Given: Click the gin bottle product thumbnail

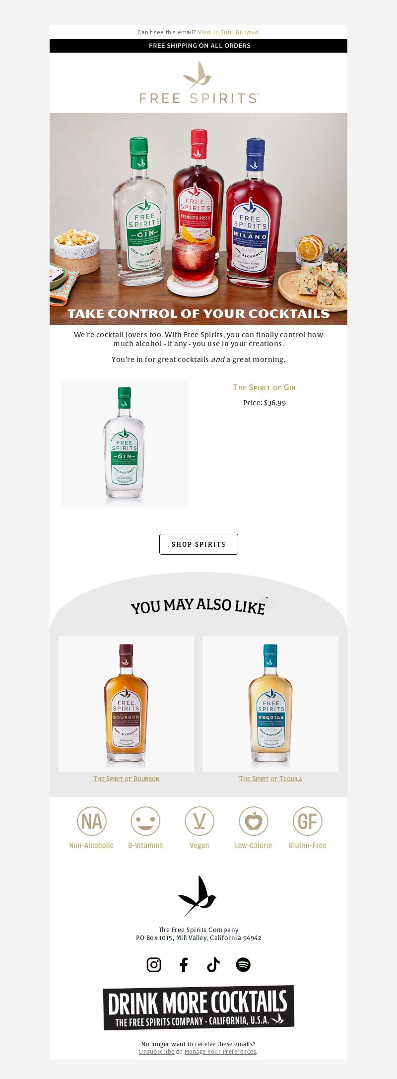Looking at the screenshot, I should click(125, 443).
